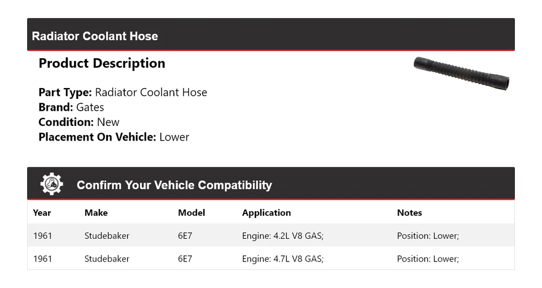Click the Radiator Coolant Hose title bar

(x=95, y=36)
